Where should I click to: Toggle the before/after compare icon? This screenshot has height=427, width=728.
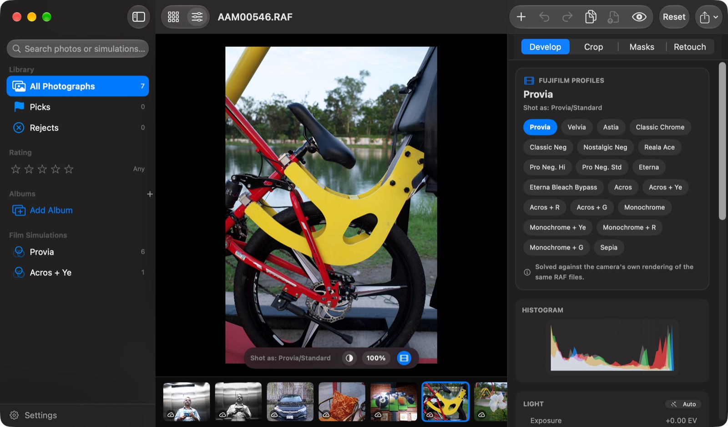coord(349,358)
